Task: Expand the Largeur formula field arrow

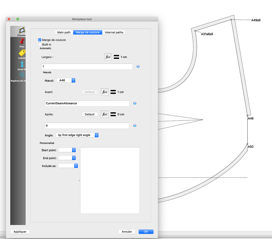Action: pyautogui.click(x=138, y=66)
